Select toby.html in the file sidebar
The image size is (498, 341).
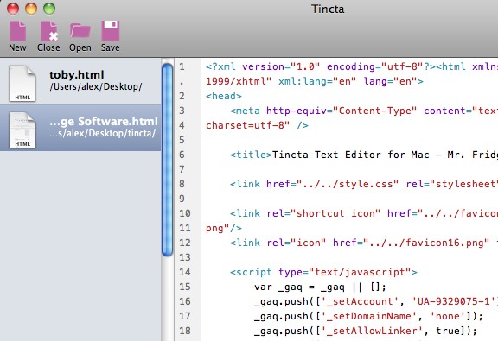tap(80, 81)
